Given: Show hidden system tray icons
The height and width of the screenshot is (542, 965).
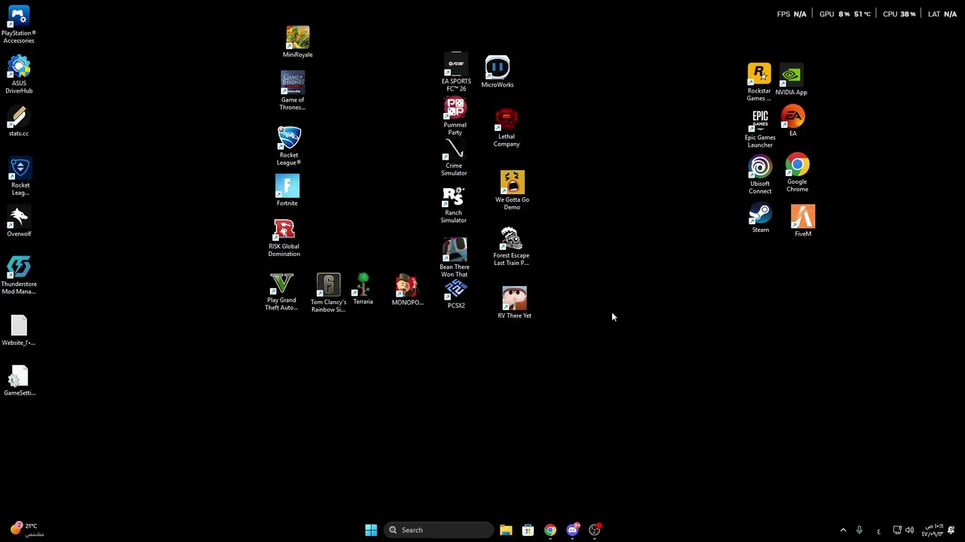Looking at the screenshot, I should click(843, 530).
